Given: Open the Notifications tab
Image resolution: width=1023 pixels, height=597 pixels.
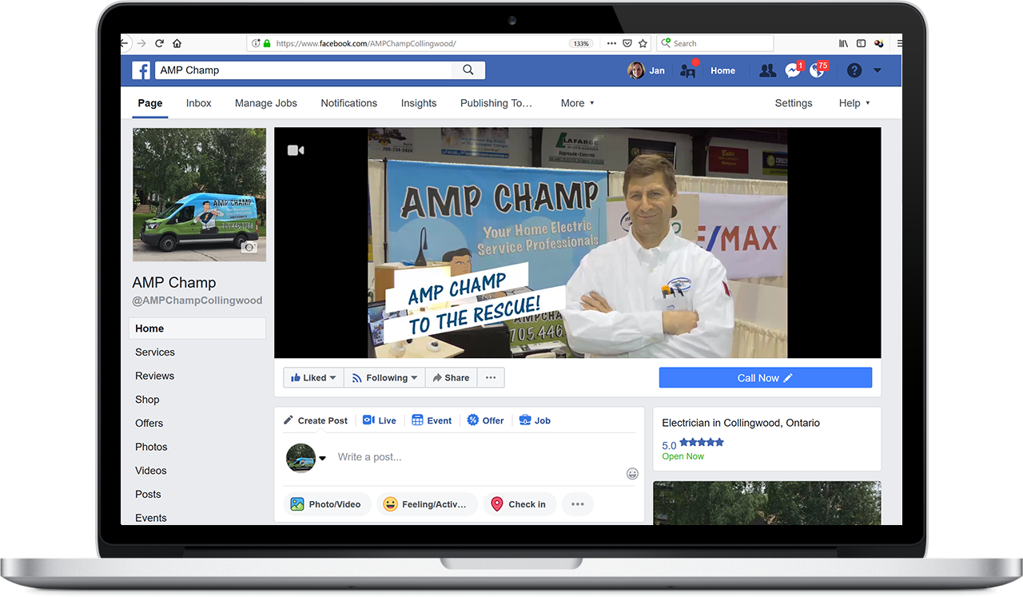Looking at the screenshot, I should point(349,103).
